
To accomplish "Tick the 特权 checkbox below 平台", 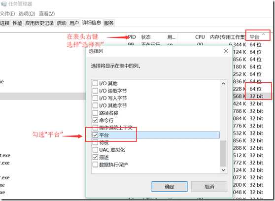I will [x=95, y=142].
